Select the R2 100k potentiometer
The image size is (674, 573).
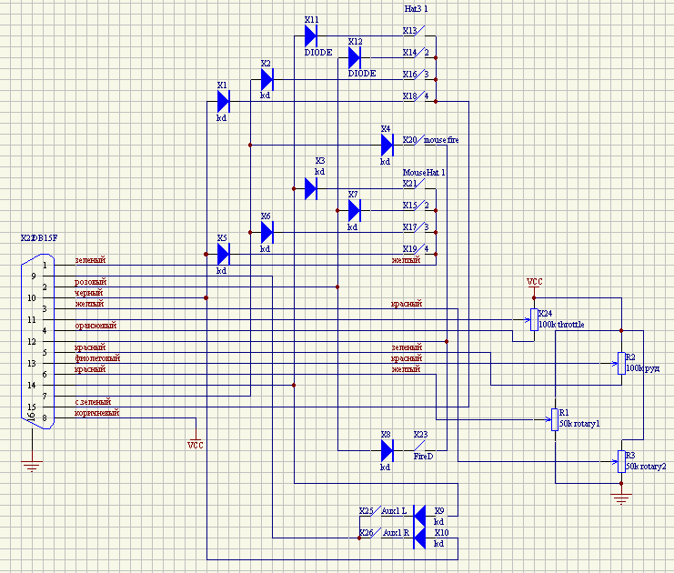(621, 363)
